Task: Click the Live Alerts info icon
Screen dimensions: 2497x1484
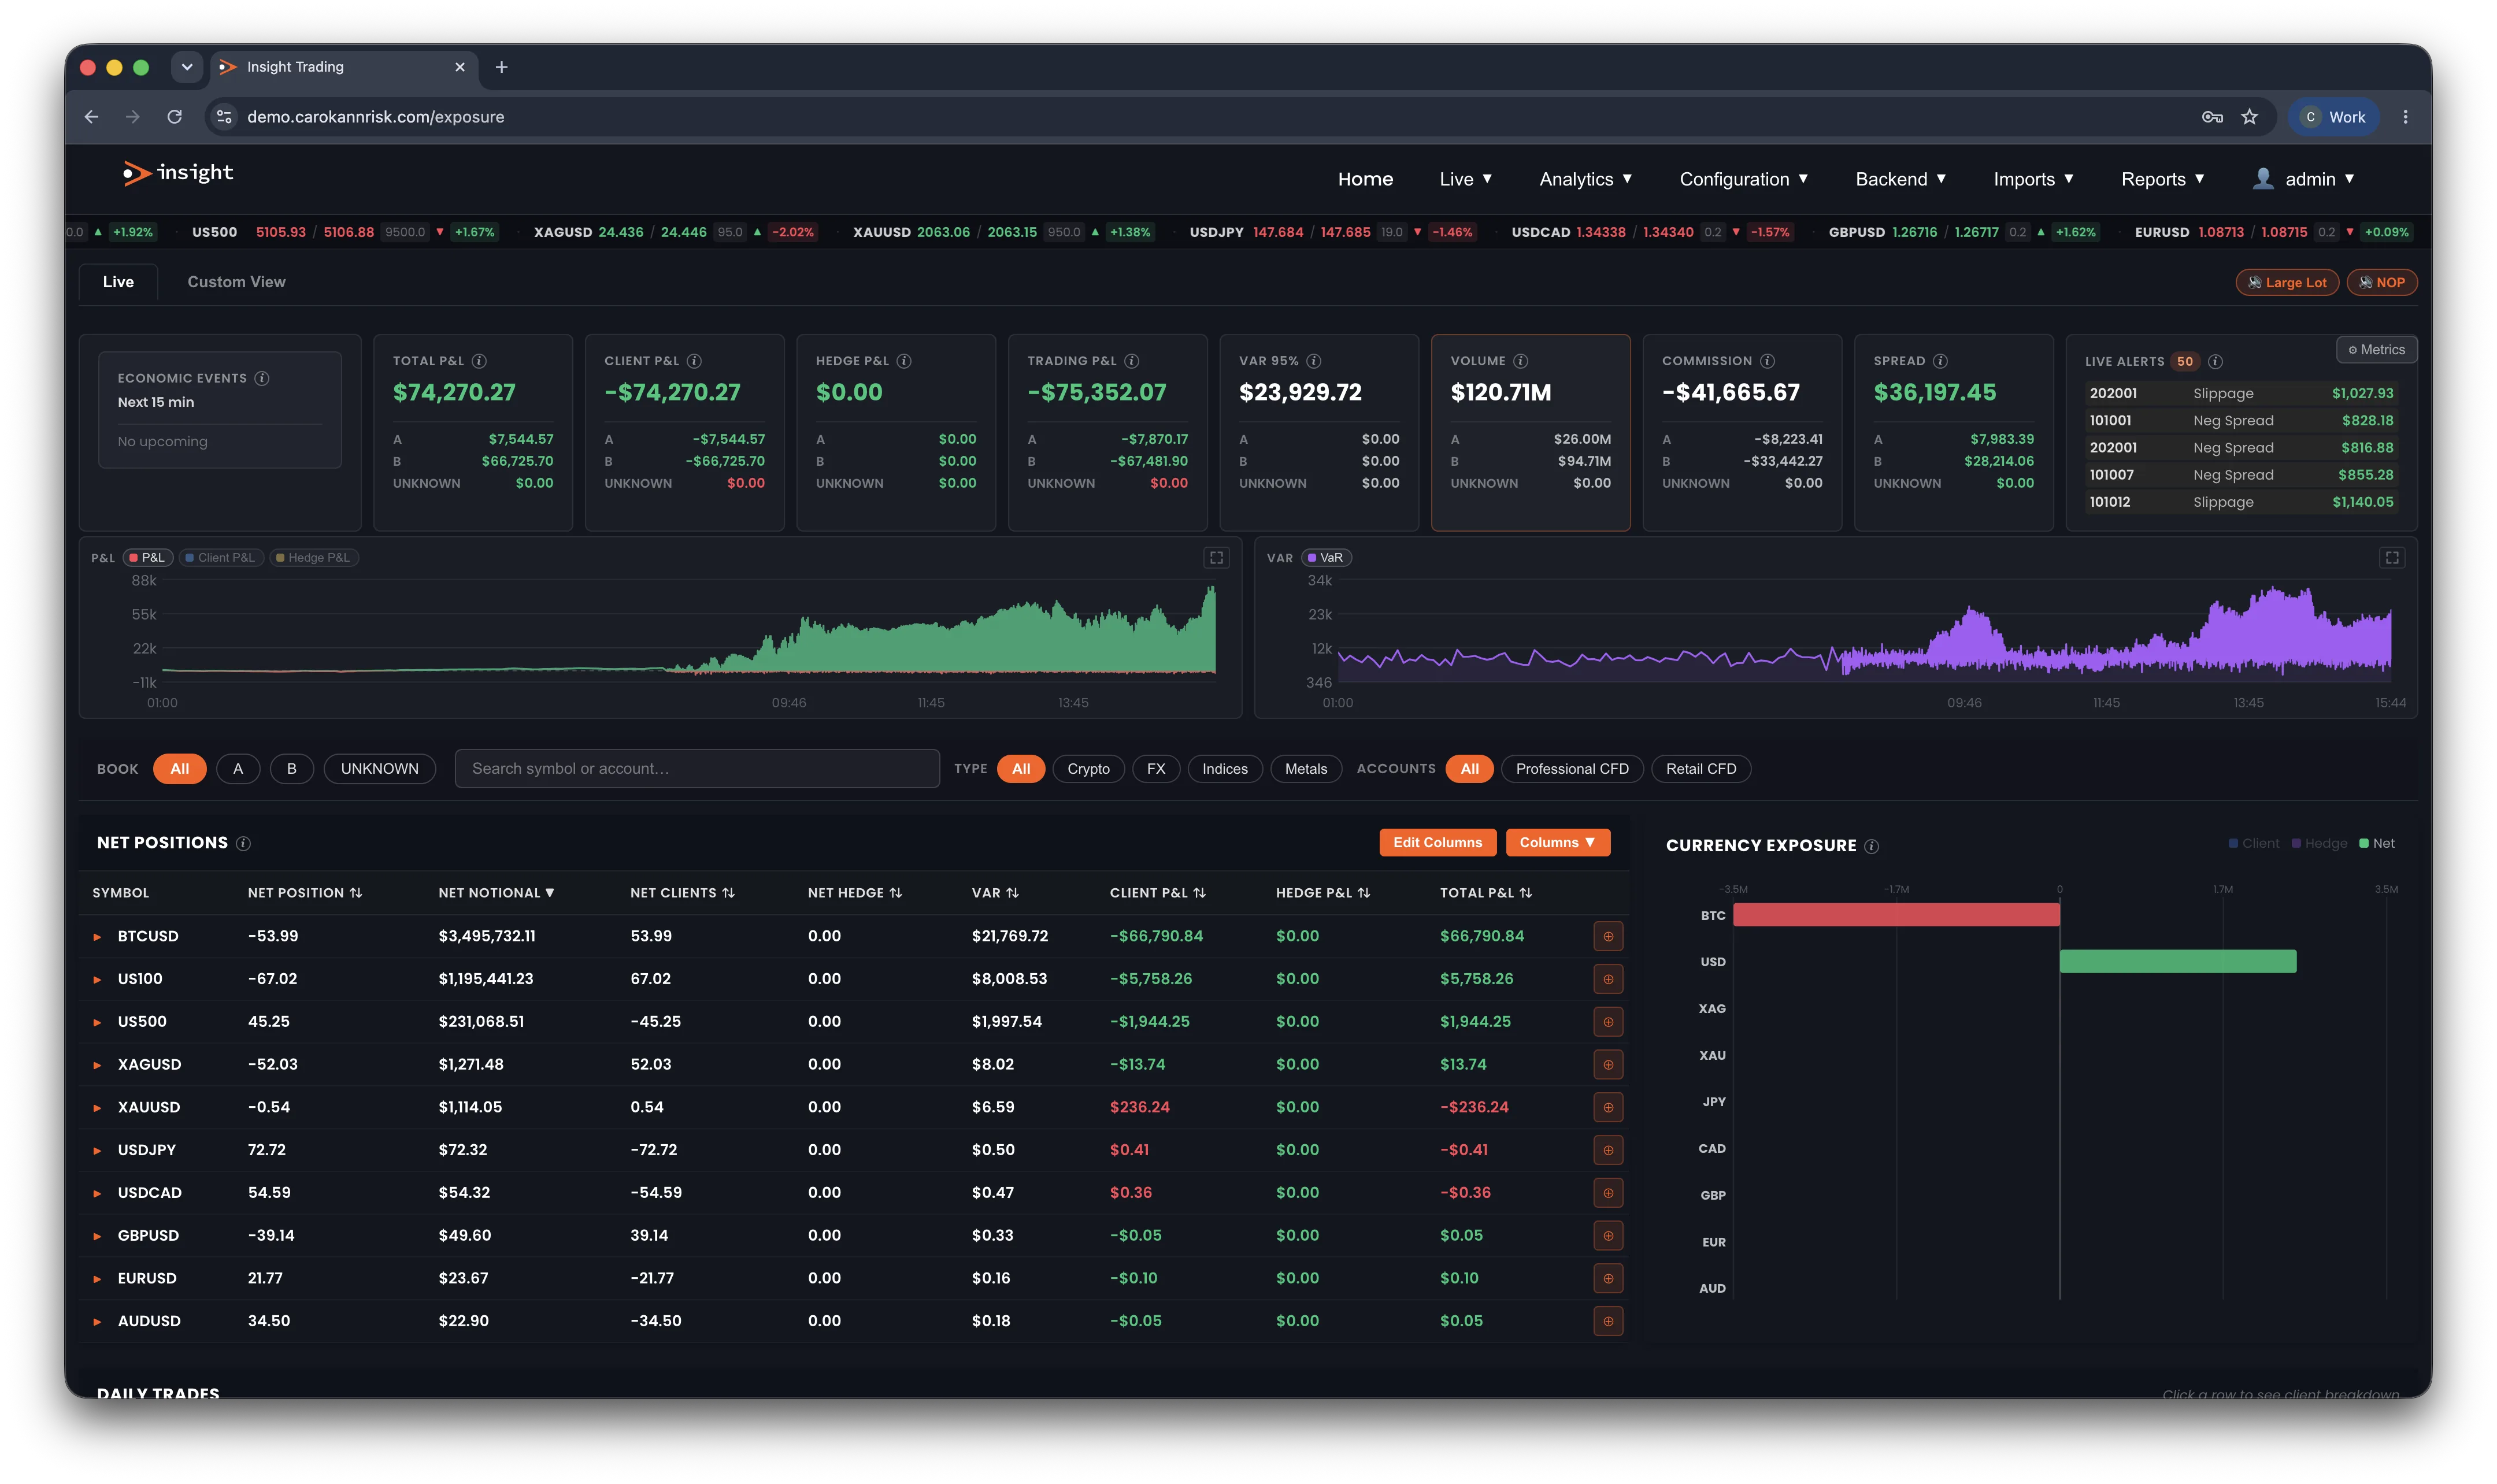Action: (x=2216, y=362)
